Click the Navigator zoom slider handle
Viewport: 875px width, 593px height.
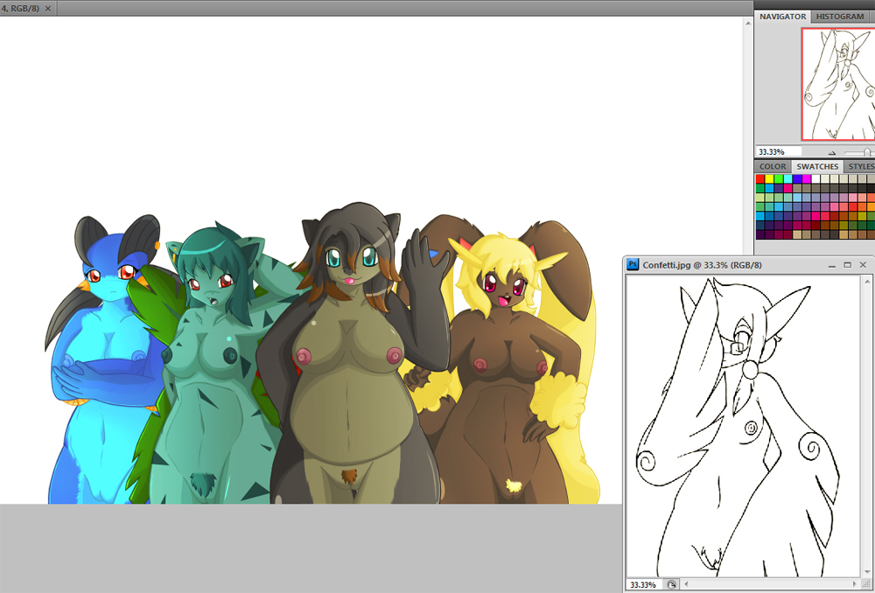pos(867,151)
